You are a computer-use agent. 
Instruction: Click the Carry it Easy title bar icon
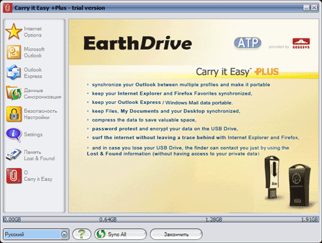click(x=7, y=8)
